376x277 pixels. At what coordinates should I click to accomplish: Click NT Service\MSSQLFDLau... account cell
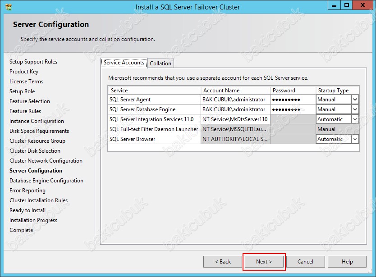point(235,129)
